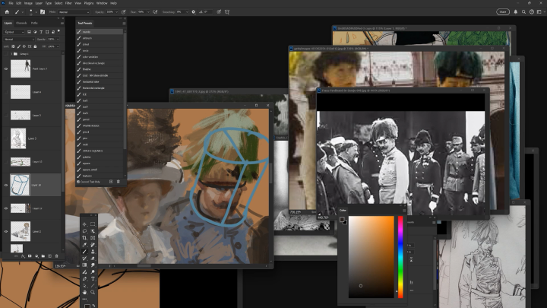This screenshot has width=547, height=308.
Task: Open the Image menu
Action: pos(28,3)
